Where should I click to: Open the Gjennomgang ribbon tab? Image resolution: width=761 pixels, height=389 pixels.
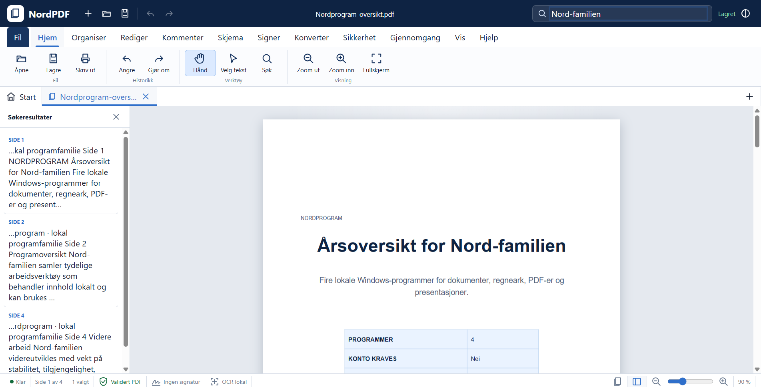pos(415,38)
